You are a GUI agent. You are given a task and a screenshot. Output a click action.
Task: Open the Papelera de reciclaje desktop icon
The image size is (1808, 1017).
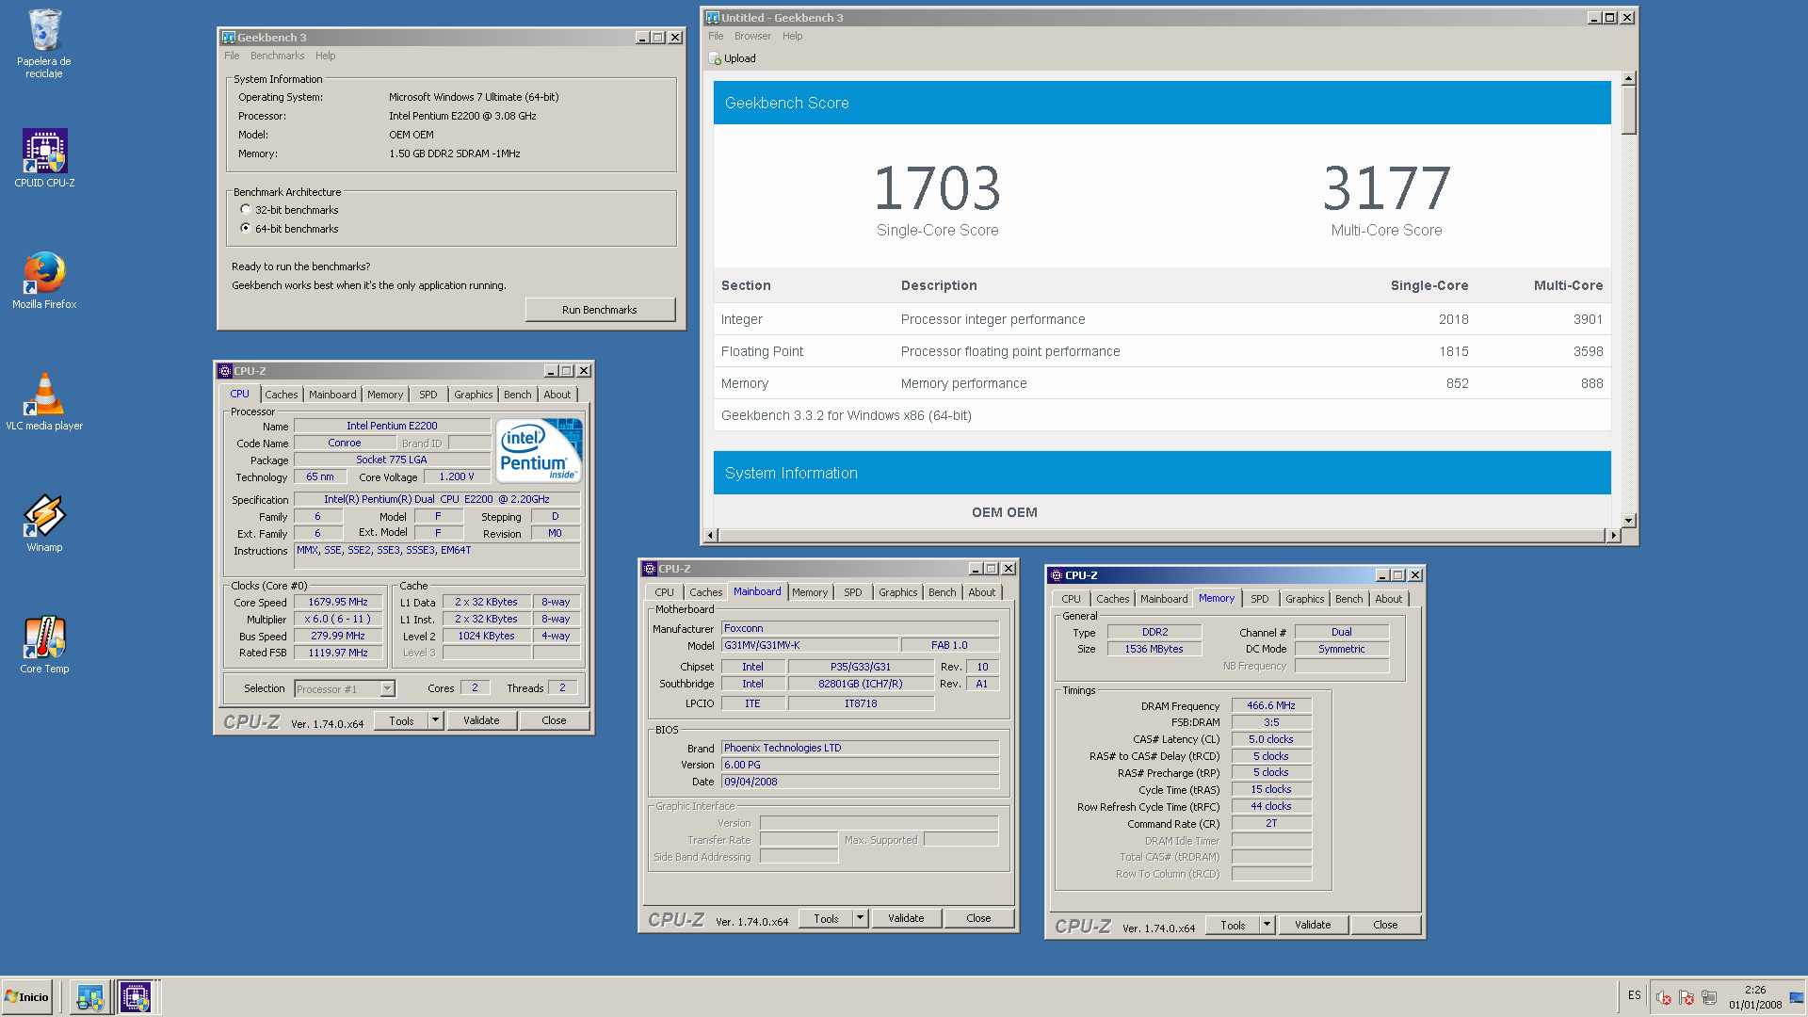pyautogui.click(x=44, y=43)
